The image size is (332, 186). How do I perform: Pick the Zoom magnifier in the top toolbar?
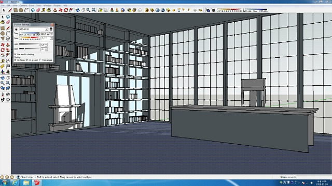click(88, 10)
